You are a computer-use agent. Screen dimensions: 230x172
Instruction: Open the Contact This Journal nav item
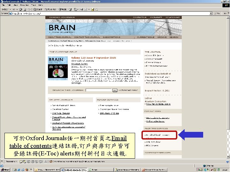87,37
